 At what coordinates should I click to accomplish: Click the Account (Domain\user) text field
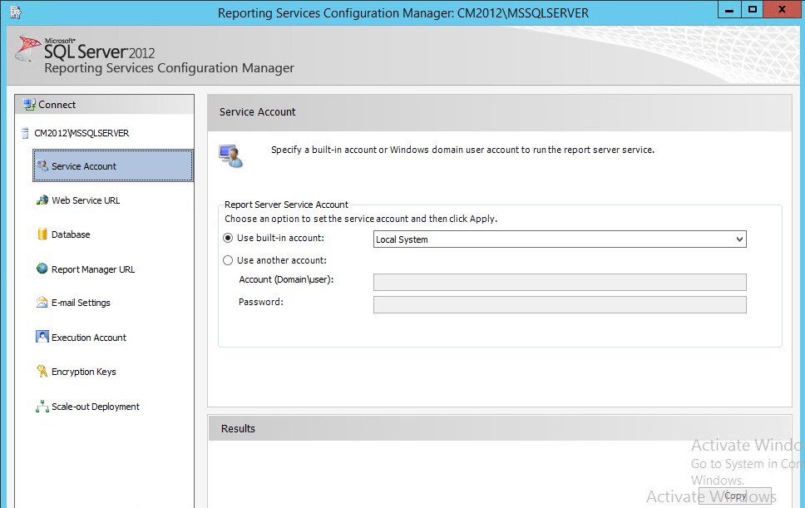[x=560, y=282]
